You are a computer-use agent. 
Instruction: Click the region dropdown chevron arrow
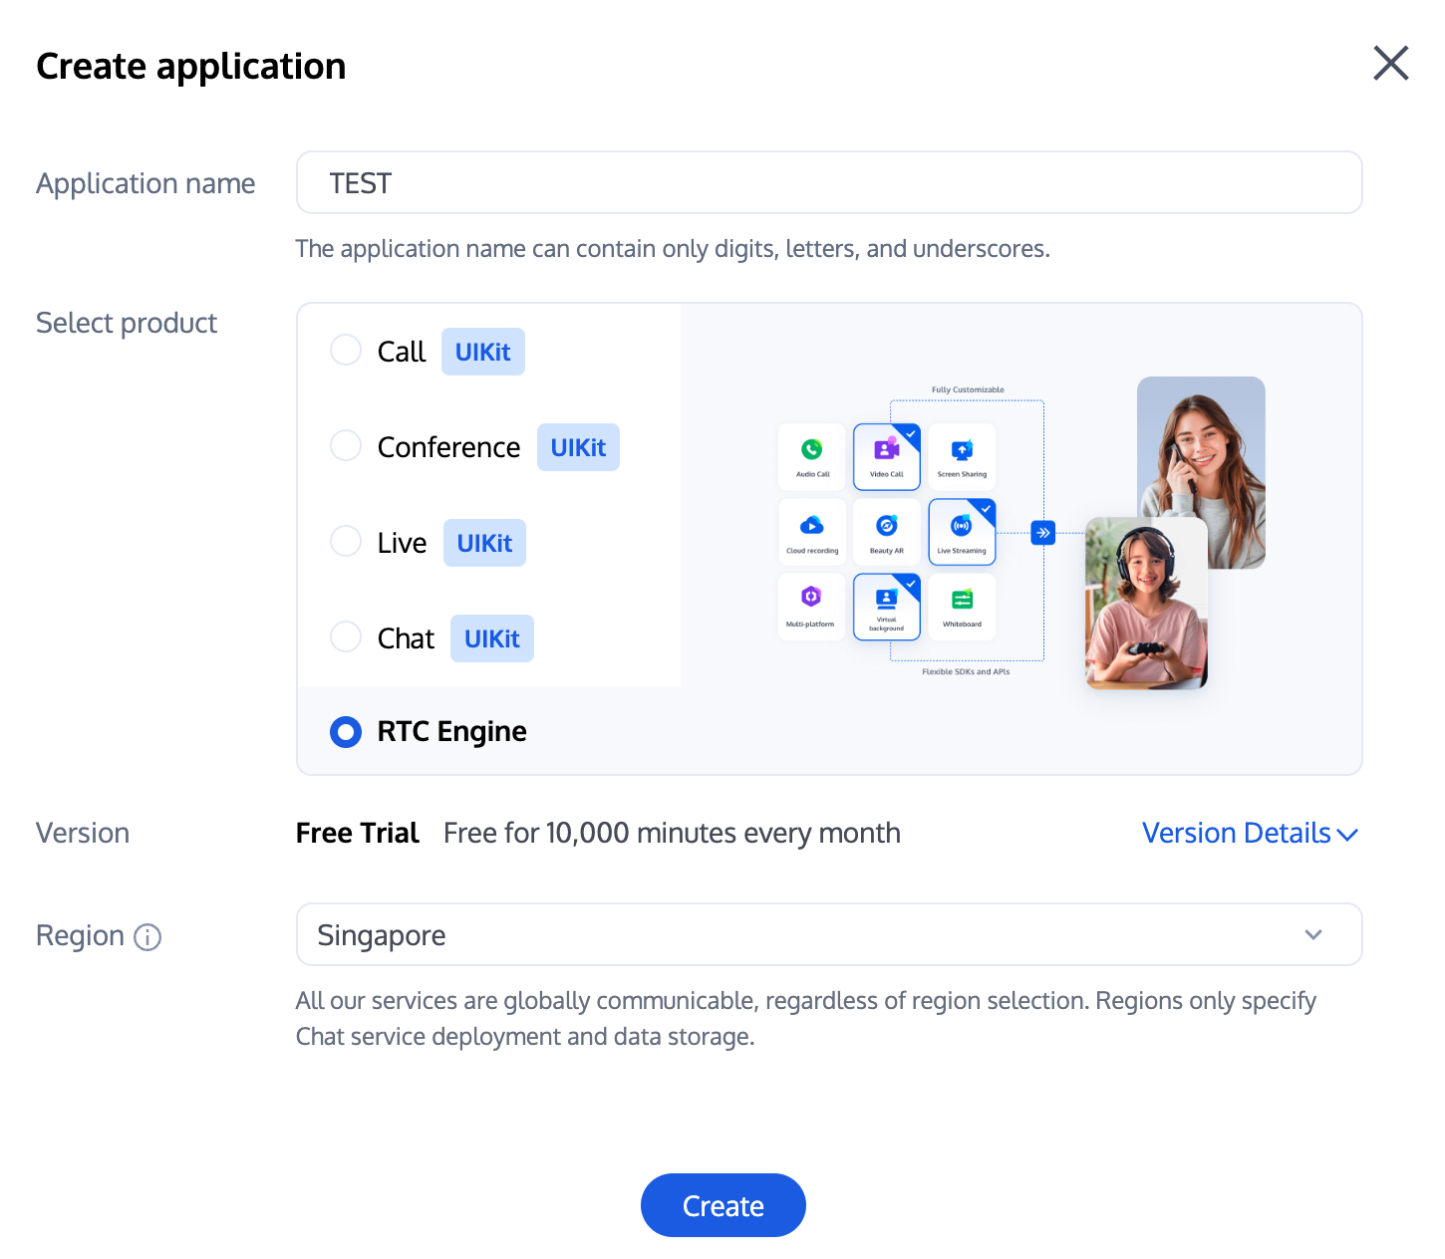tap(1313, 934)
